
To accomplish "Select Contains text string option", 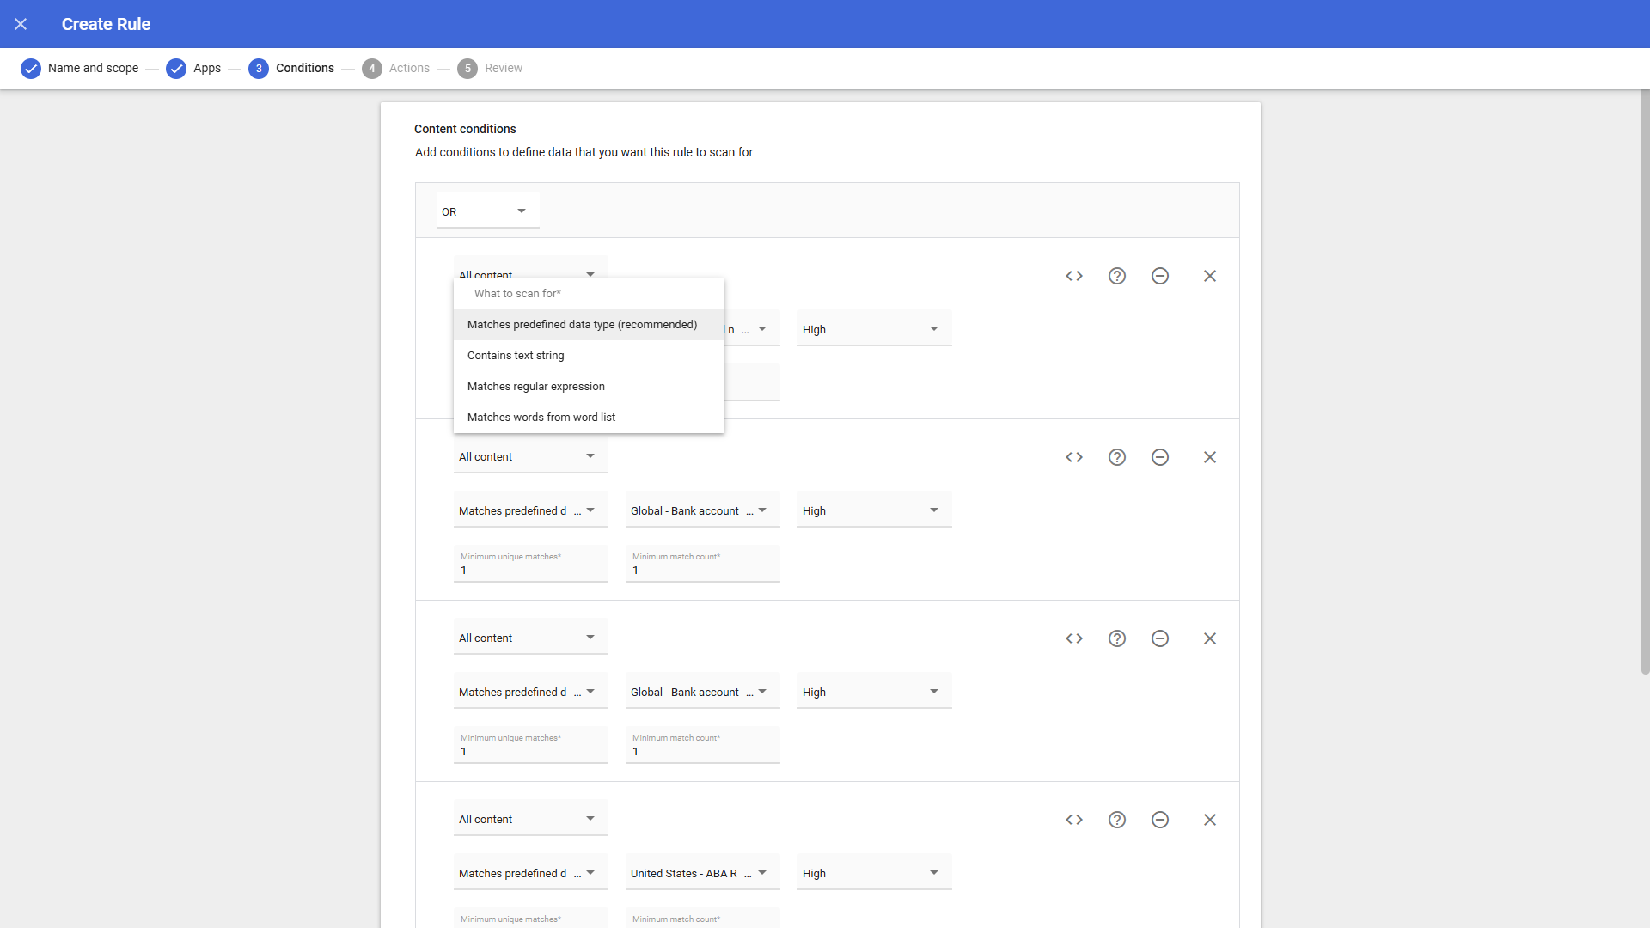I will pos(516,355).
